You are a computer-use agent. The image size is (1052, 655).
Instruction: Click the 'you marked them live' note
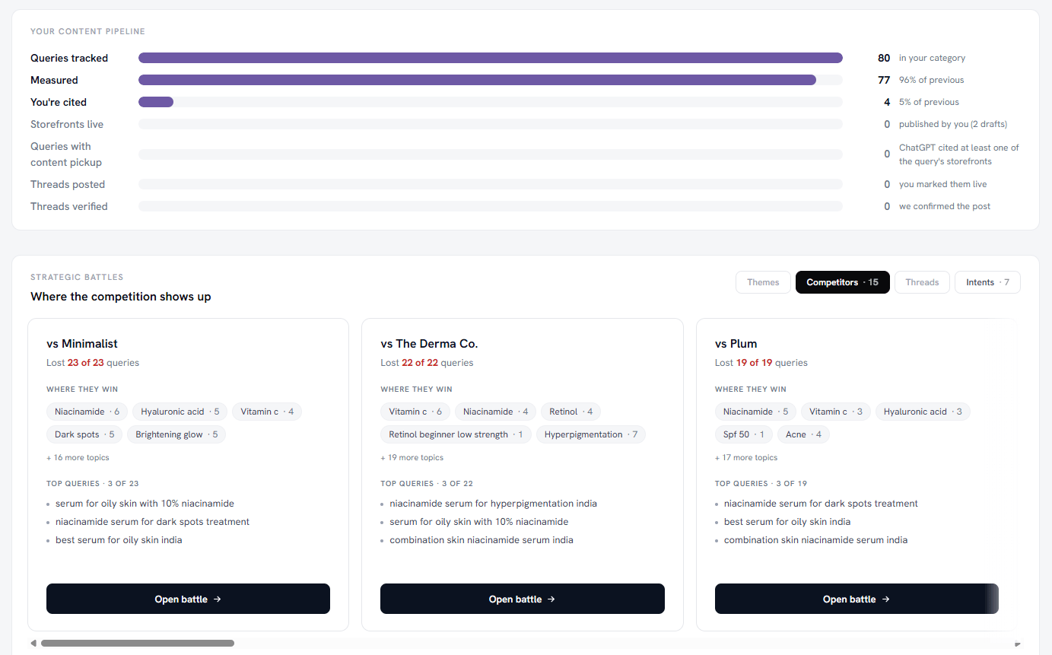click(944, 184)
